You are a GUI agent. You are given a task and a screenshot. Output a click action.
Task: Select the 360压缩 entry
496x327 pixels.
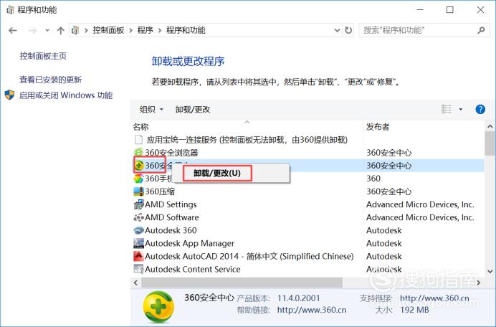(160, 191)
